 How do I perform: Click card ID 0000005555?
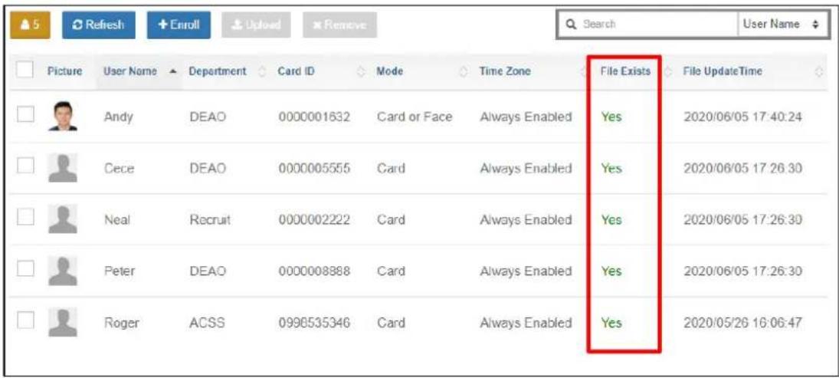(314, 169)
